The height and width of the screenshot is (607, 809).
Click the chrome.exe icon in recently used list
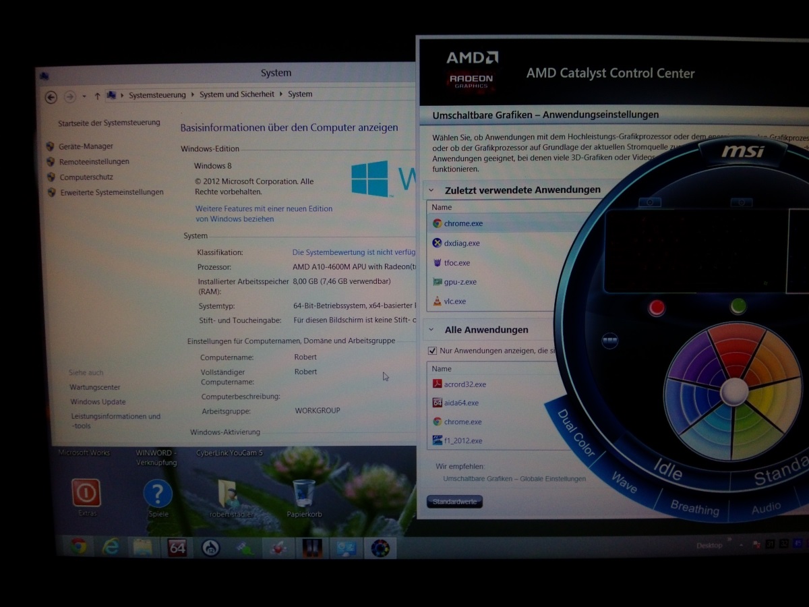[437, 223]
